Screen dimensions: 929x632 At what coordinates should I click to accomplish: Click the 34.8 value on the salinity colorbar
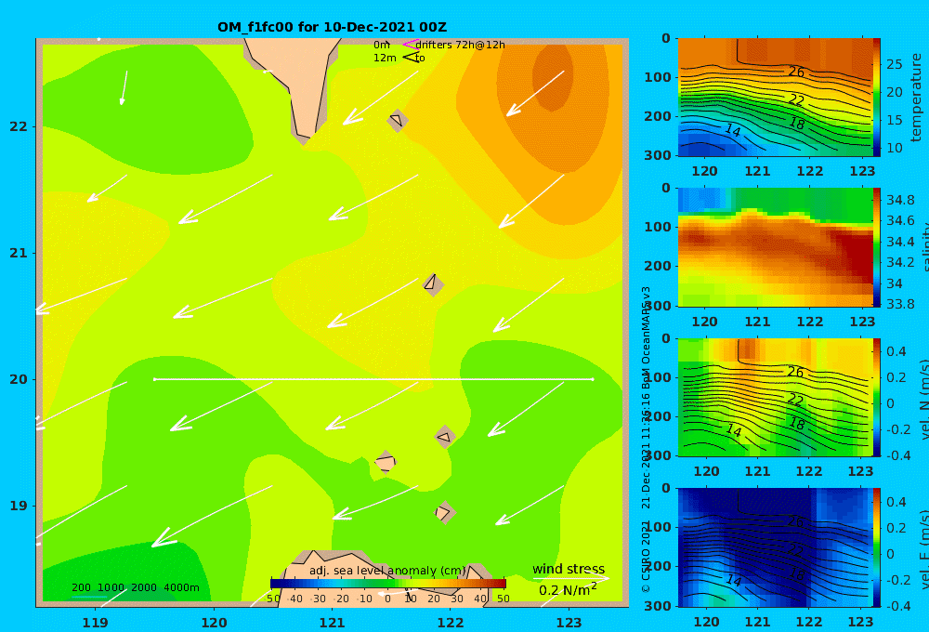click(x=900, y=200)
